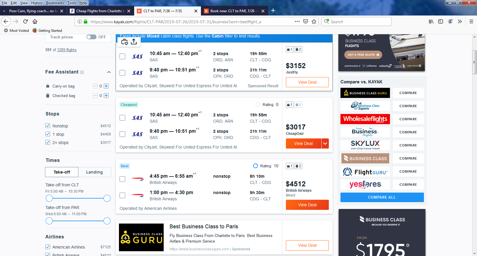This screenshot has height=256, width=477.
Task: Open businessclassguru.com sponsored link
Action: (x=199, y=249)
